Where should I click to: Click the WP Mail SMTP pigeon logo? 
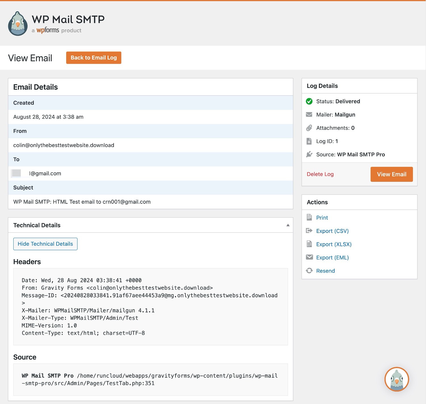pyautogui.click(x=18, y=24)
